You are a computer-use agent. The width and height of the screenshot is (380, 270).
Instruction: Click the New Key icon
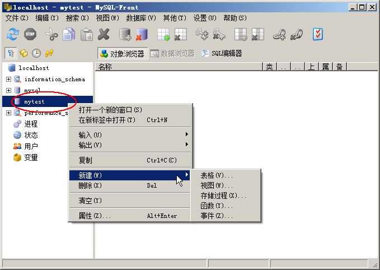click(x=202, y=34)
